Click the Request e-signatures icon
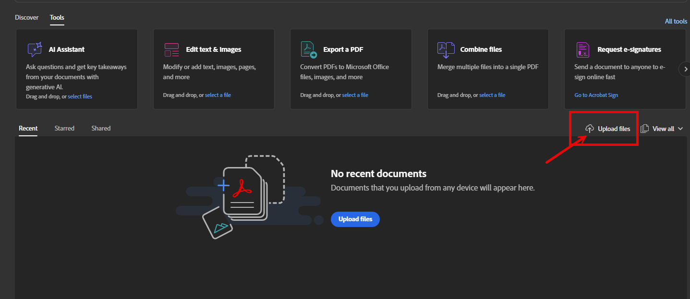 [583, 49]
